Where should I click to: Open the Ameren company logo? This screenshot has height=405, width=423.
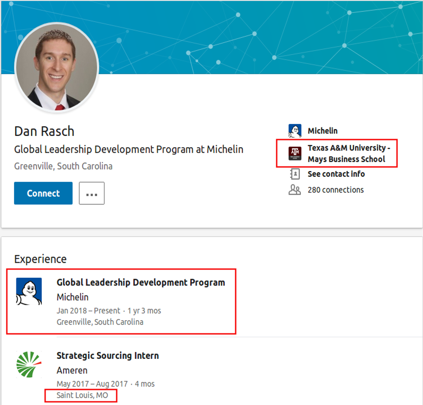[29, 364]
